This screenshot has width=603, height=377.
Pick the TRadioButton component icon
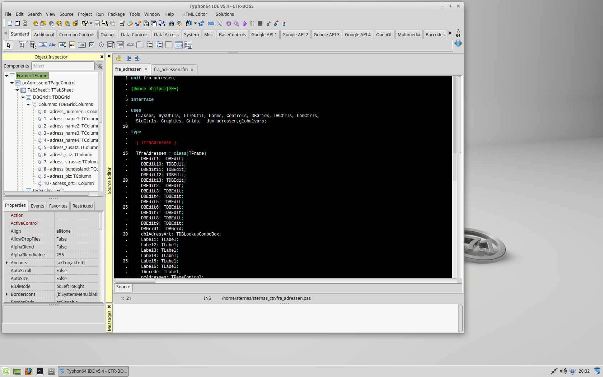pyautogui.click(x=101, y=45)
